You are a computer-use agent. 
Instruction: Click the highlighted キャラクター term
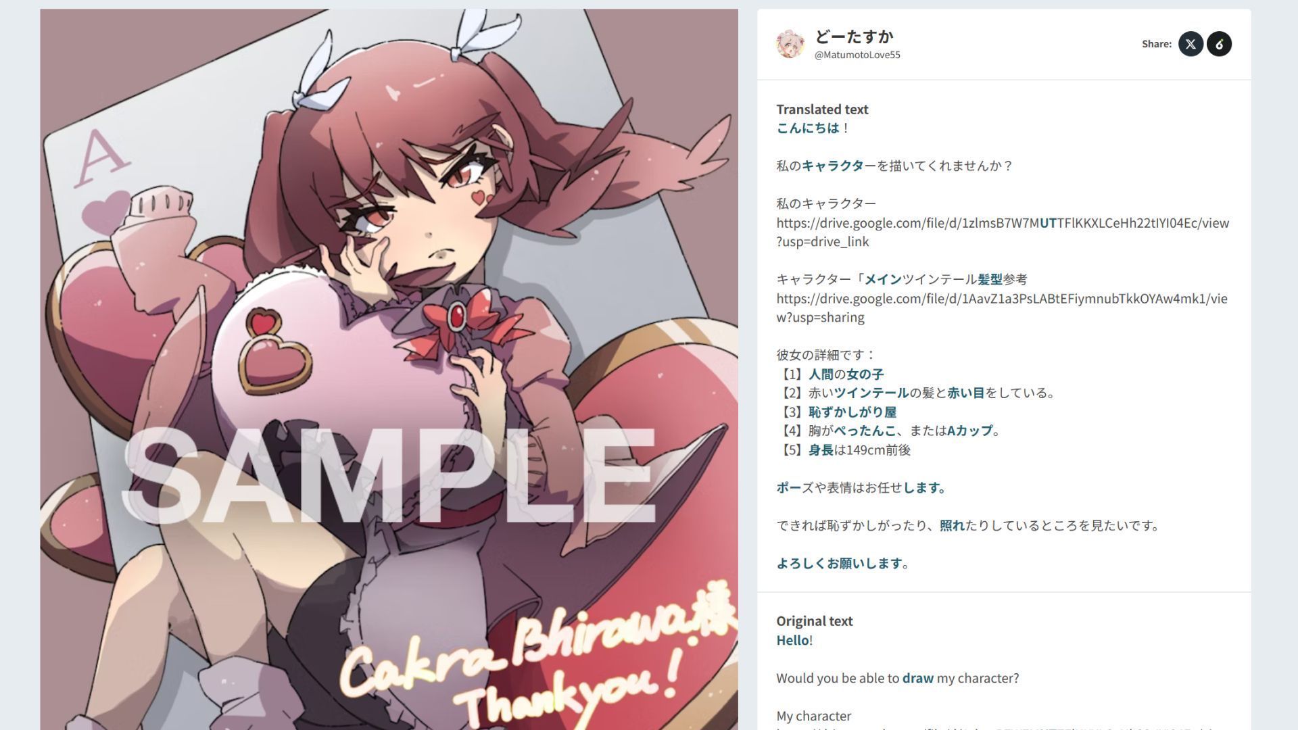point(833,166)
